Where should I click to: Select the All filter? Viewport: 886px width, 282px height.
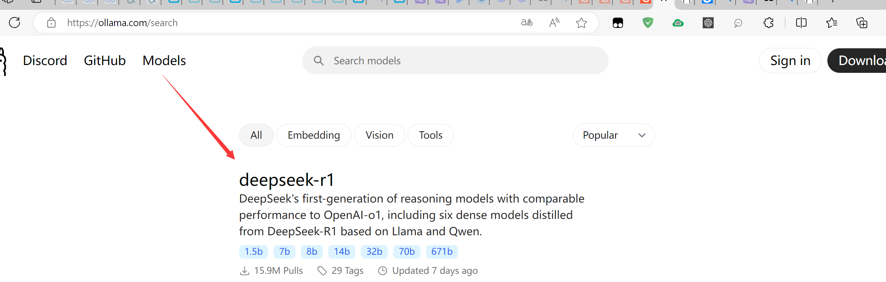(256, 135)
